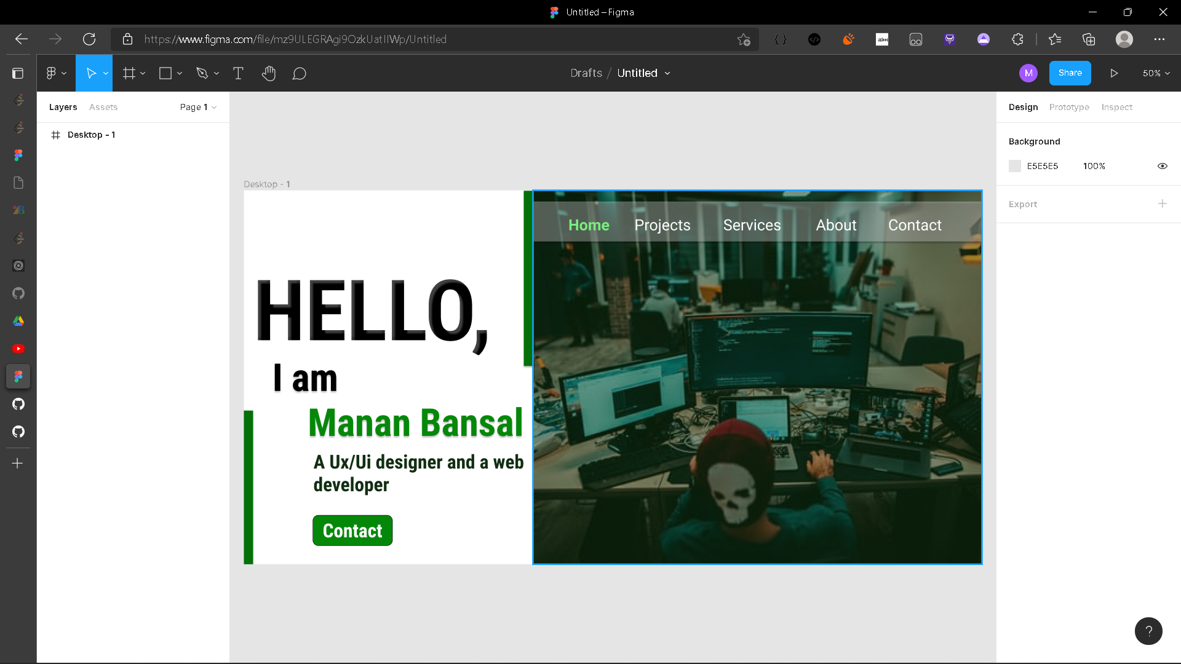The image size is (1181, 664).
Task: Toggle the address bar favorite star
Action: 744,39
